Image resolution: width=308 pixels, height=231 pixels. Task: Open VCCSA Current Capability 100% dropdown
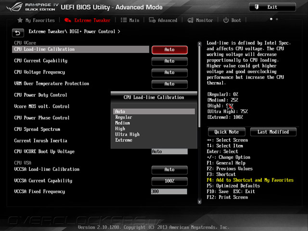[x=169, y=181]
